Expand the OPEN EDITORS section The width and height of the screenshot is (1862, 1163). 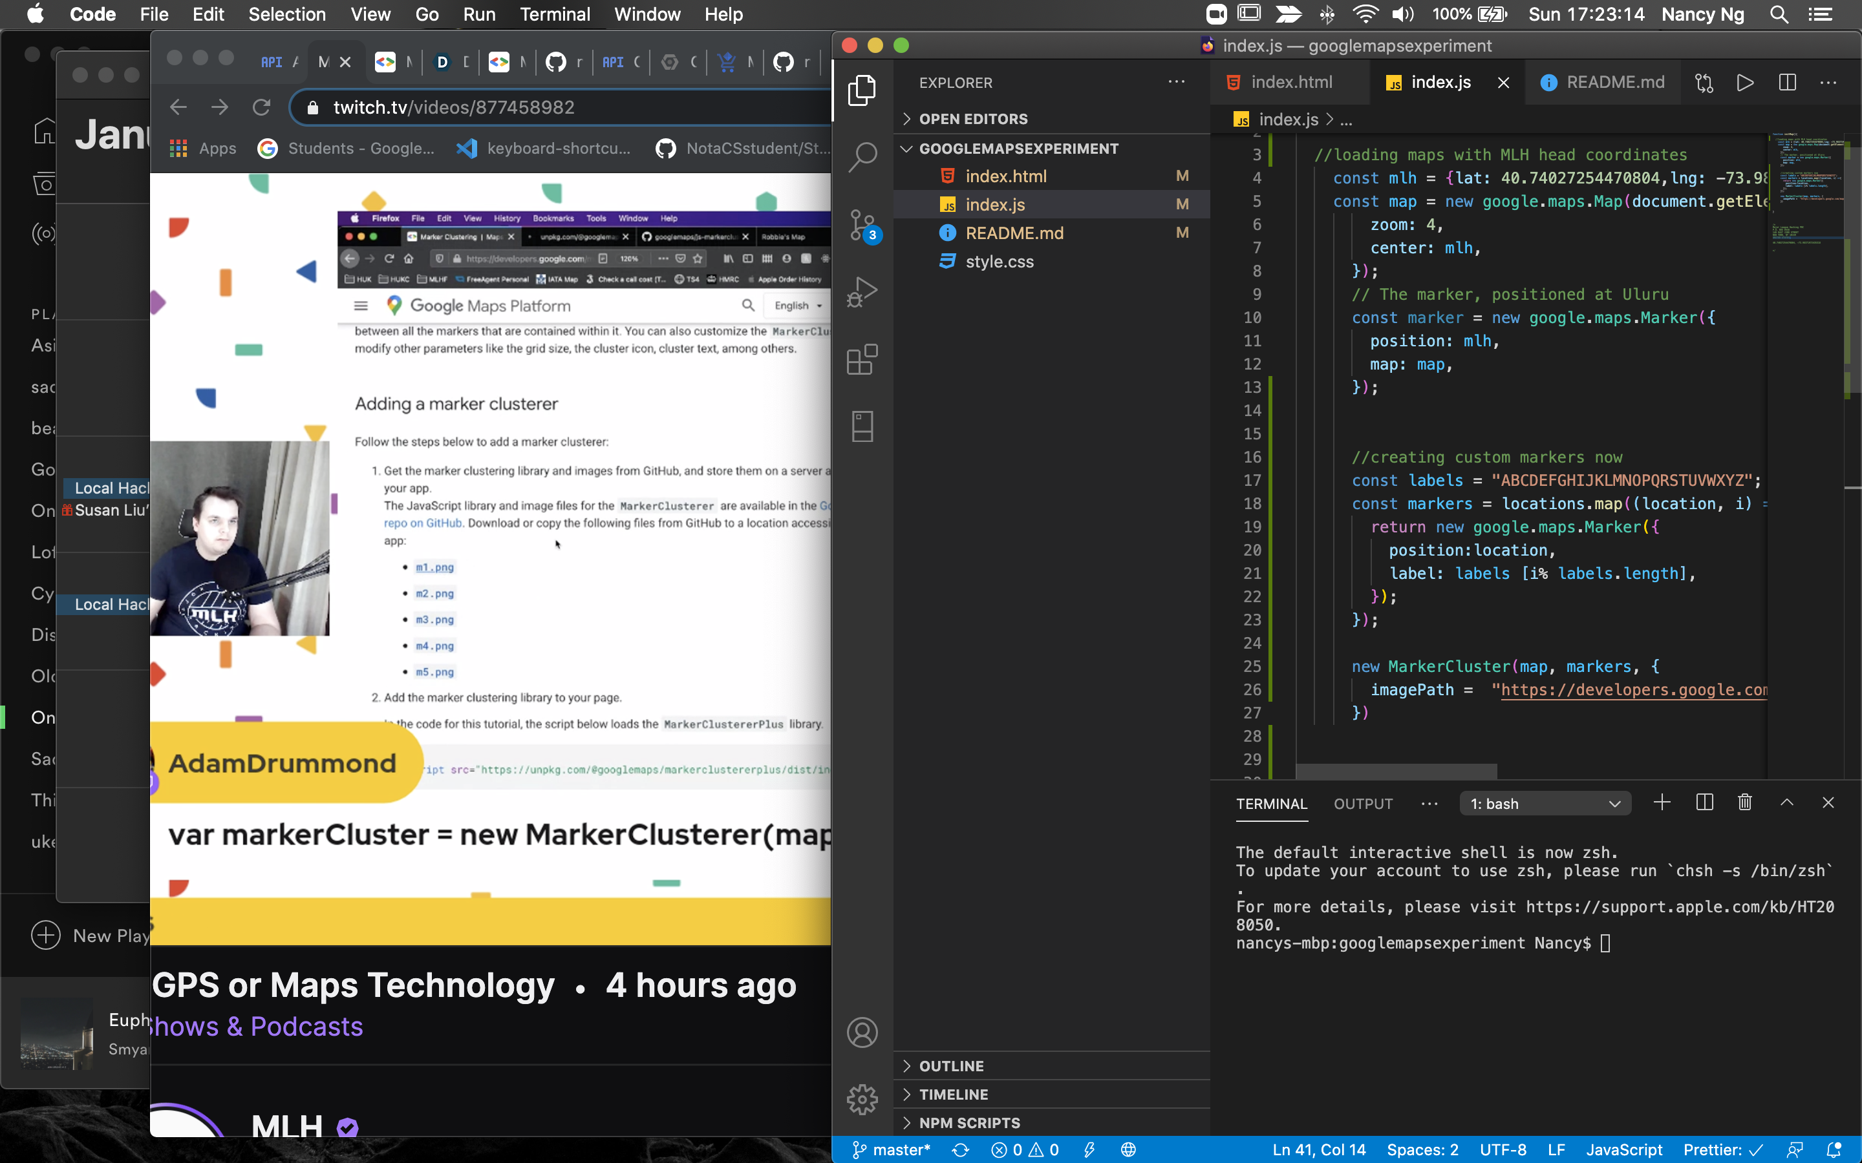tap(972, 120)
